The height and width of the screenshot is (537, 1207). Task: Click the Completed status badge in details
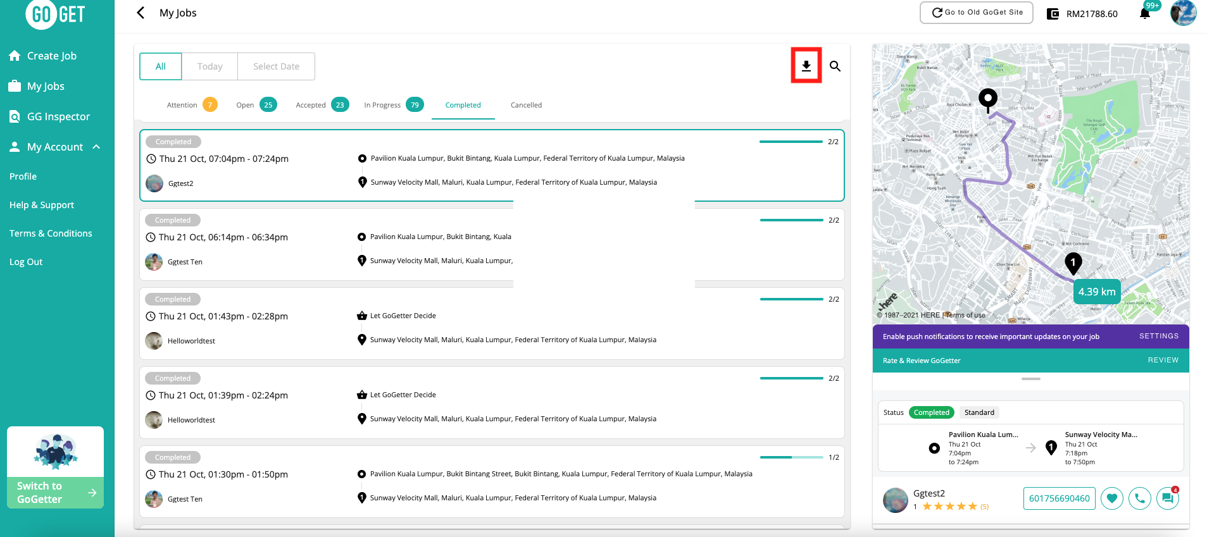(x=932, y=412)
